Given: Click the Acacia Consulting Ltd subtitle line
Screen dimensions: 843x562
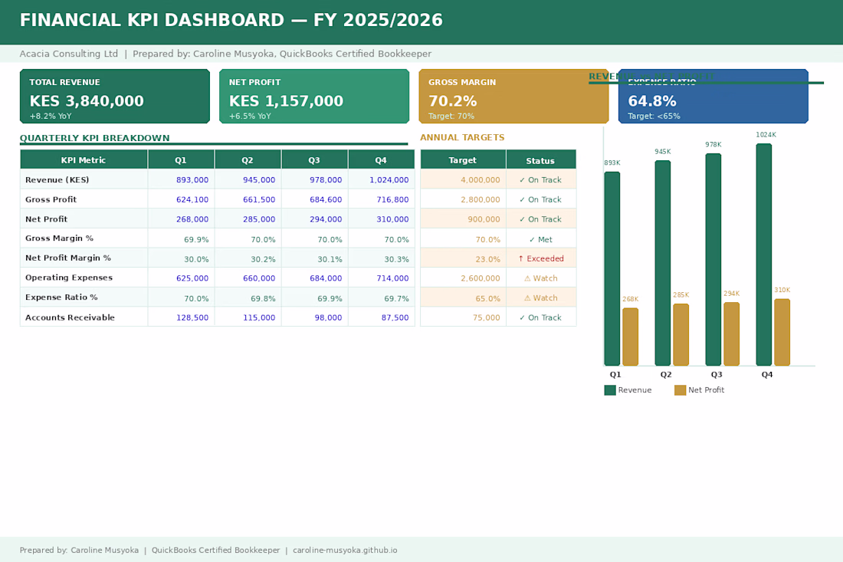Looking at the screenshot, I should point(225,54).
